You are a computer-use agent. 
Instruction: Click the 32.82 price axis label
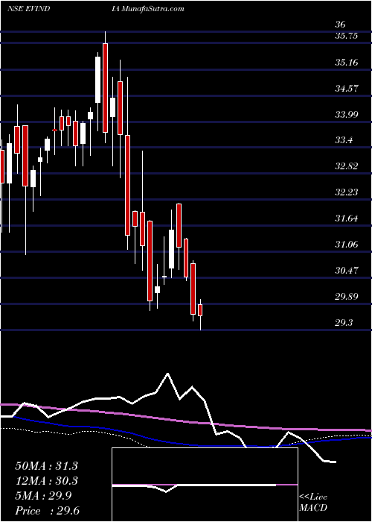pos(347,166)
